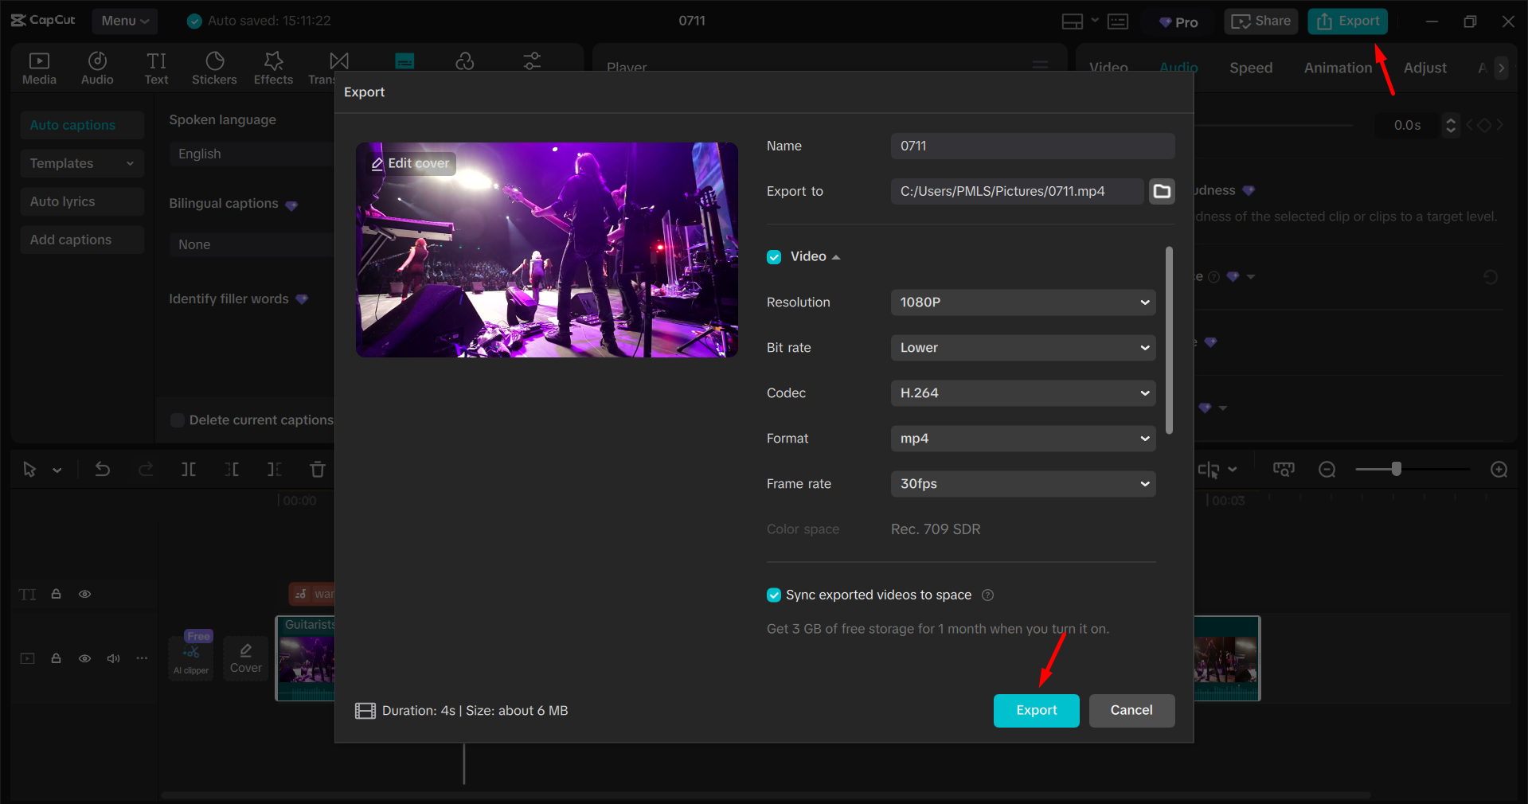Open the Frame rate dropdown
This screenshot has height=804, width=1528.
1022,483
